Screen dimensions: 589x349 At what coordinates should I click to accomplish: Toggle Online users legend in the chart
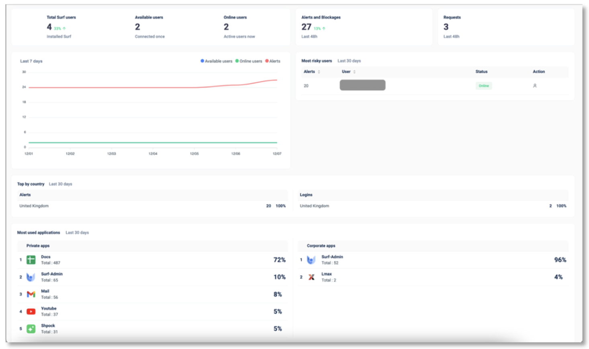pyautogui.click(x=249, y=61)
